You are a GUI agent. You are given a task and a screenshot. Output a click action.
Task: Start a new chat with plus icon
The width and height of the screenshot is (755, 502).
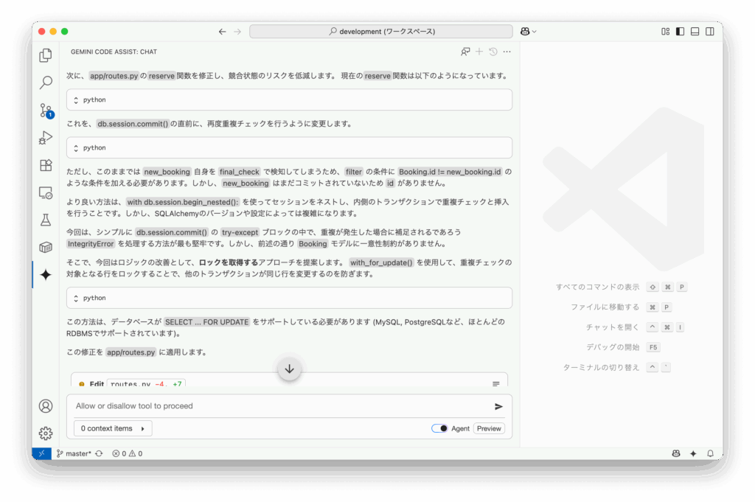pyautogui.click(x=479, y=52)
